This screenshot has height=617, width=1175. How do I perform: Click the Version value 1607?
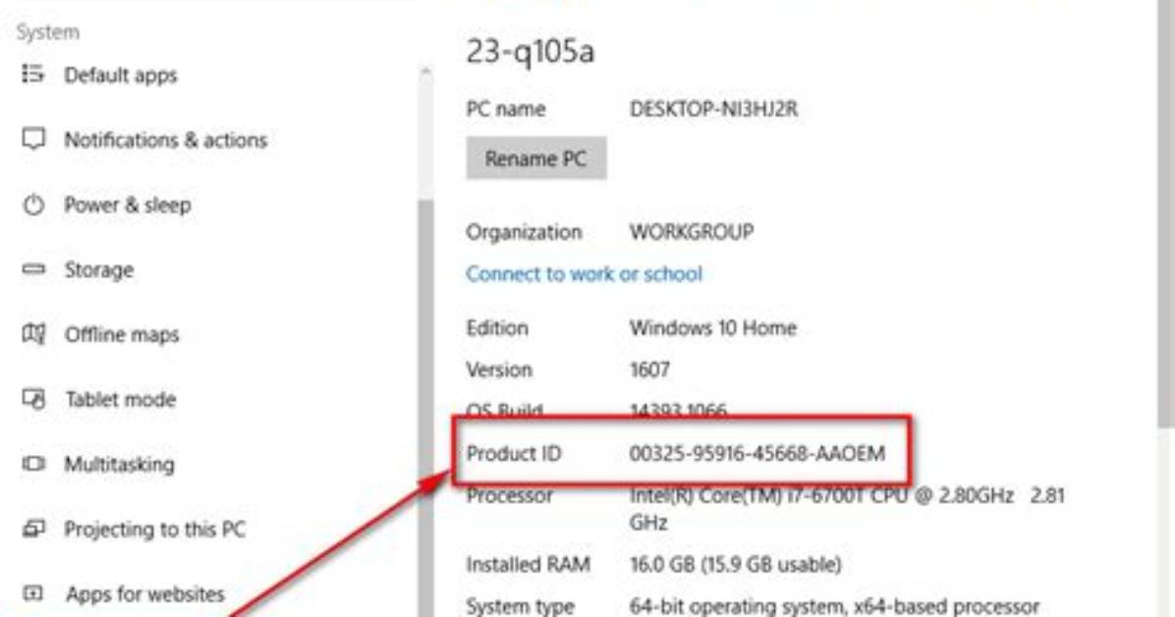(x=649, y=369)
